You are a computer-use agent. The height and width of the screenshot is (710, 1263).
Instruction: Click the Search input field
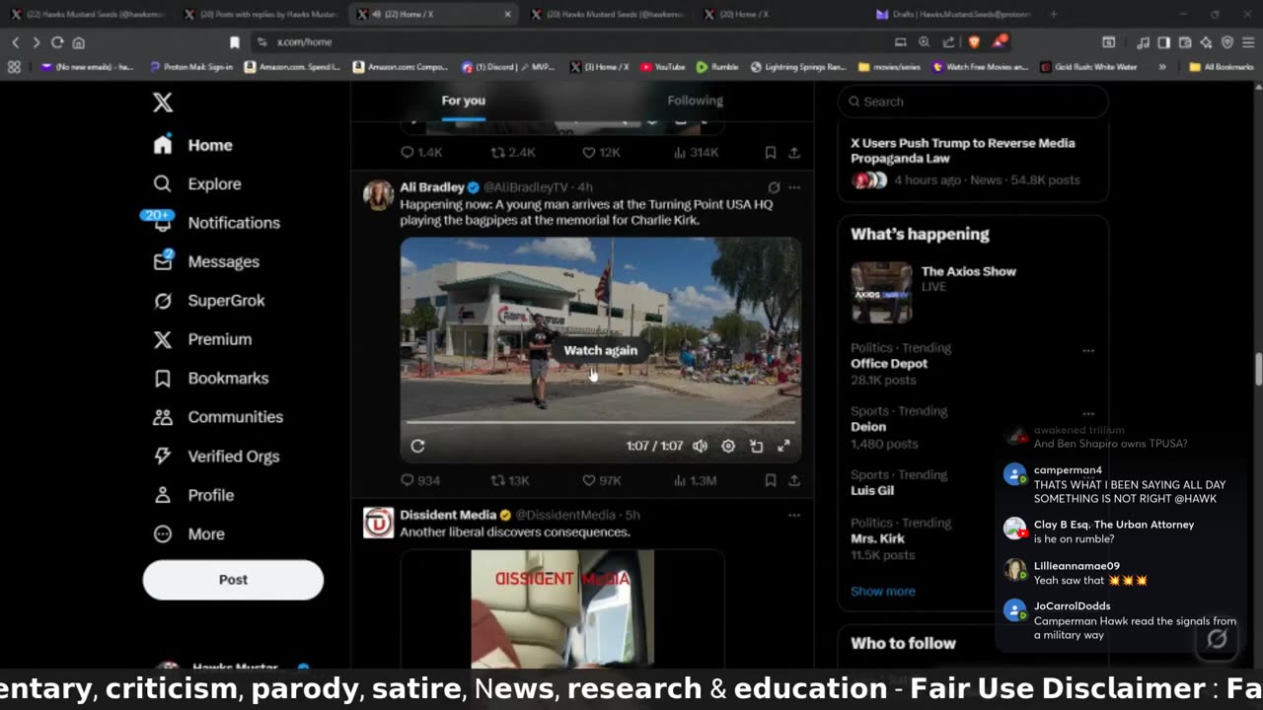click(x=973, y=102)
